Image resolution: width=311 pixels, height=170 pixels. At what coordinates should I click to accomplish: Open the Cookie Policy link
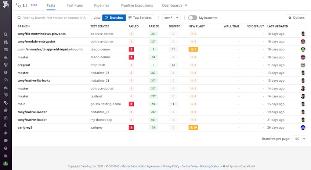pos(189,166)
